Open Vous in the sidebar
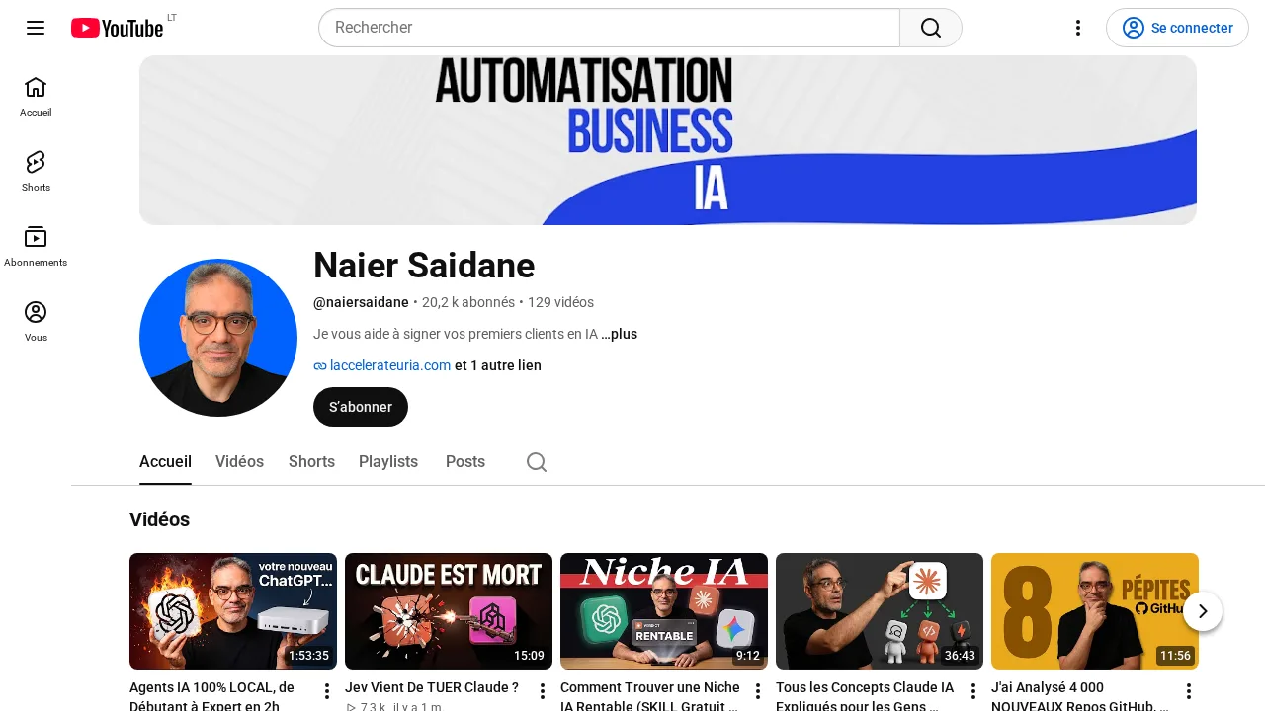Screen dimensions: 1265x711 point(36,322)
